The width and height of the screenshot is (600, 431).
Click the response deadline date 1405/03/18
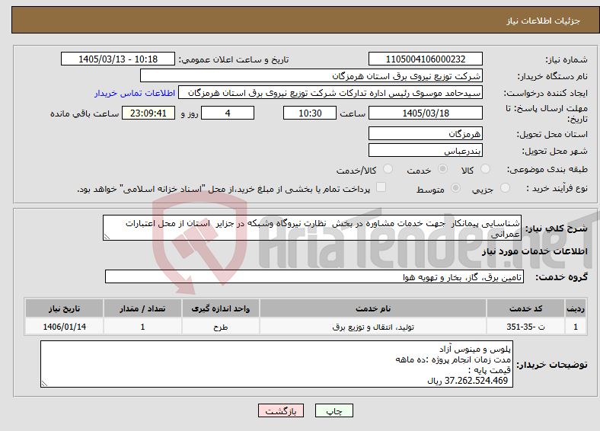click(425, 113)
